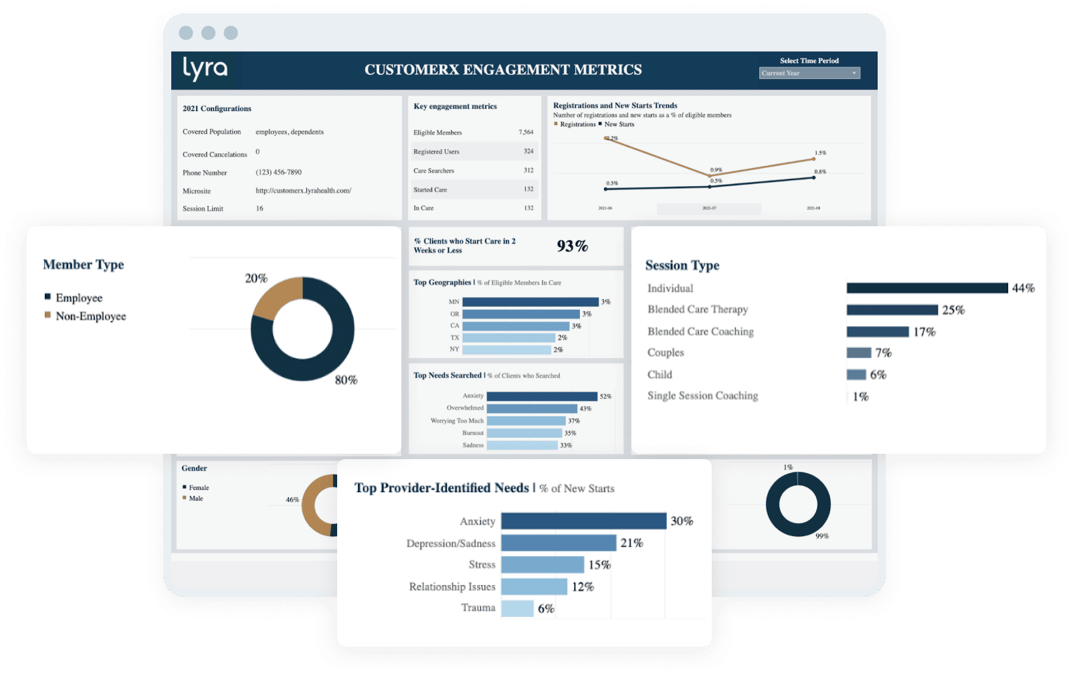Click the Depression/Sadness 21% bar
Viewport: 1073px width, 676px height.
(x=558, y=543)
